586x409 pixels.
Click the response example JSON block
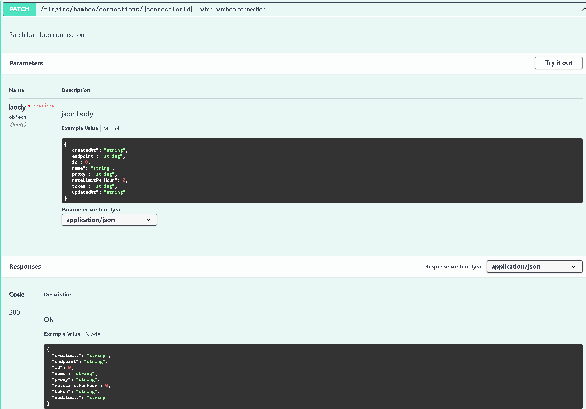coord(313,376)
